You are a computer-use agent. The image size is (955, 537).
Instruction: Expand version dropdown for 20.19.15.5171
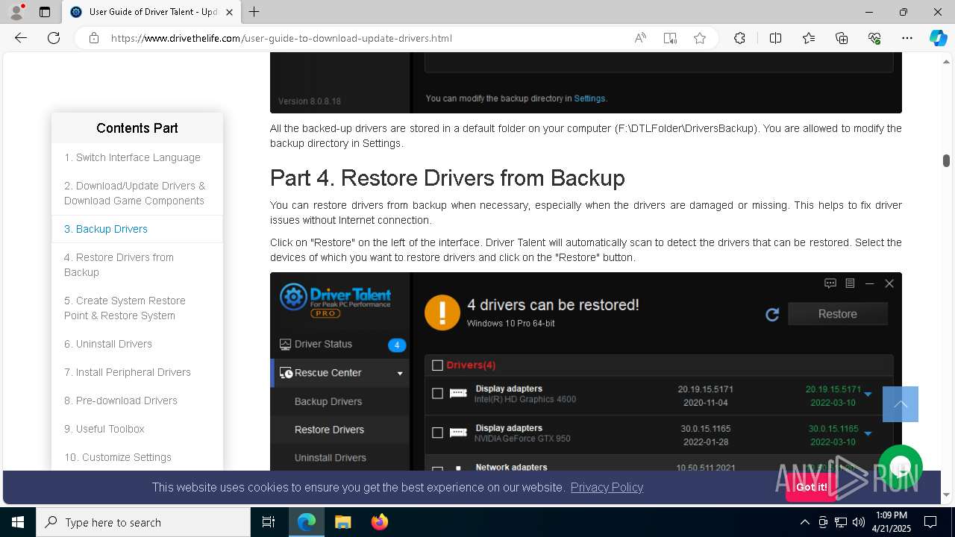pos(868,394)
